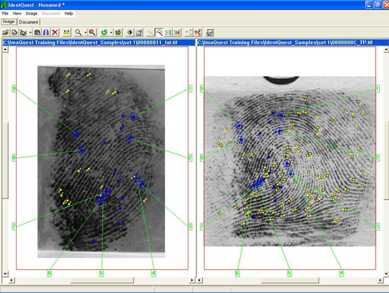
Task: Click the remove matching lines red X icon
Action: [x=177, y=32]
